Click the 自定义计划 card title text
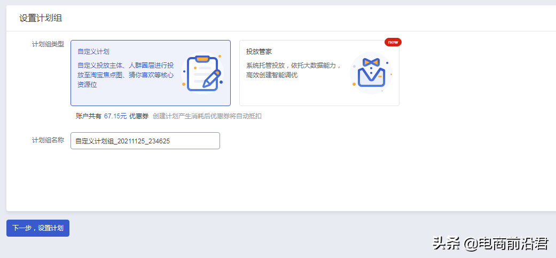Viewport: 556px width, 258px height. coord(93,52)
